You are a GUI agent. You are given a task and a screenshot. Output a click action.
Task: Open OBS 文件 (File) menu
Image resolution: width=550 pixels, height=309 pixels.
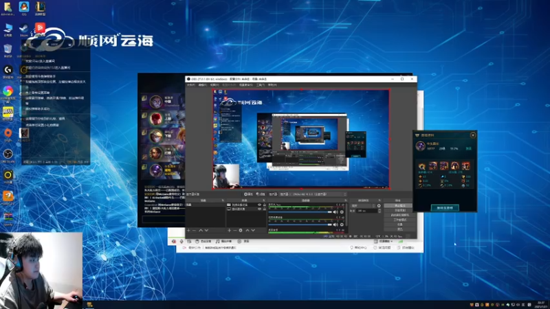[x=191, y=84]
